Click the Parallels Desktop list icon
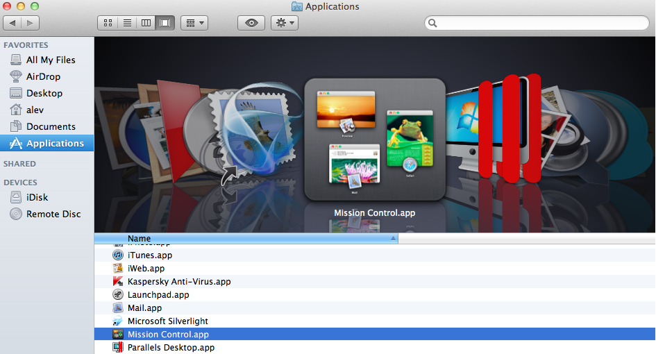 pyautogui.click(x=118, y=347)
